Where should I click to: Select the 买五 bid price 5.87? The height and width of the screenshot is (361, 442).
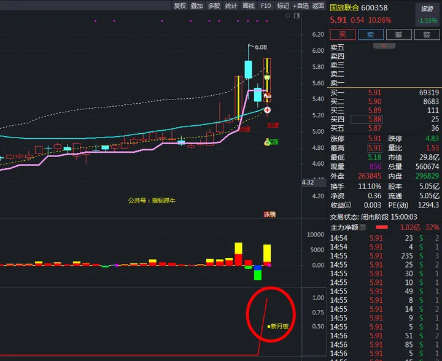tap(374, 128)
